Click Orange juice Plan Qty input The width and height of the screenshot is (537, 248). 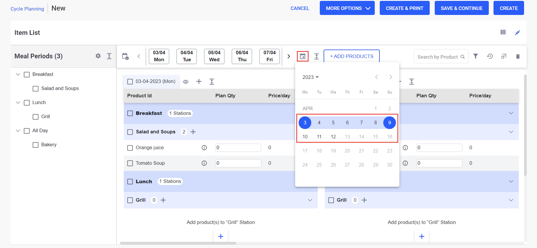(238, 148)
